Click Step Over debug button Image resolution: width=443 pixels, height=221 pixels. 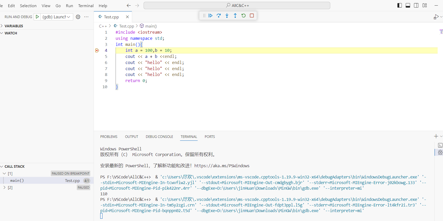click(219, 16)
